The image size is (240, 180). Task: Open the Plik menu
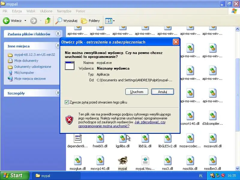(5, 11)
